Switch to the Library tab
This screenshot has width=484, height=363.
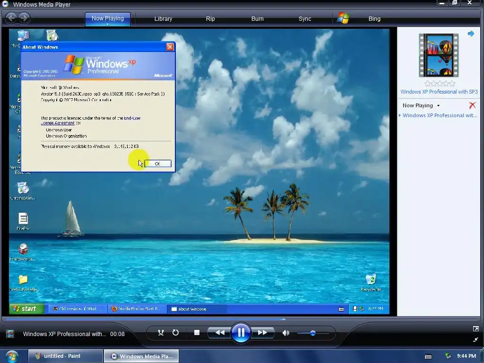[x=163, y=19]
